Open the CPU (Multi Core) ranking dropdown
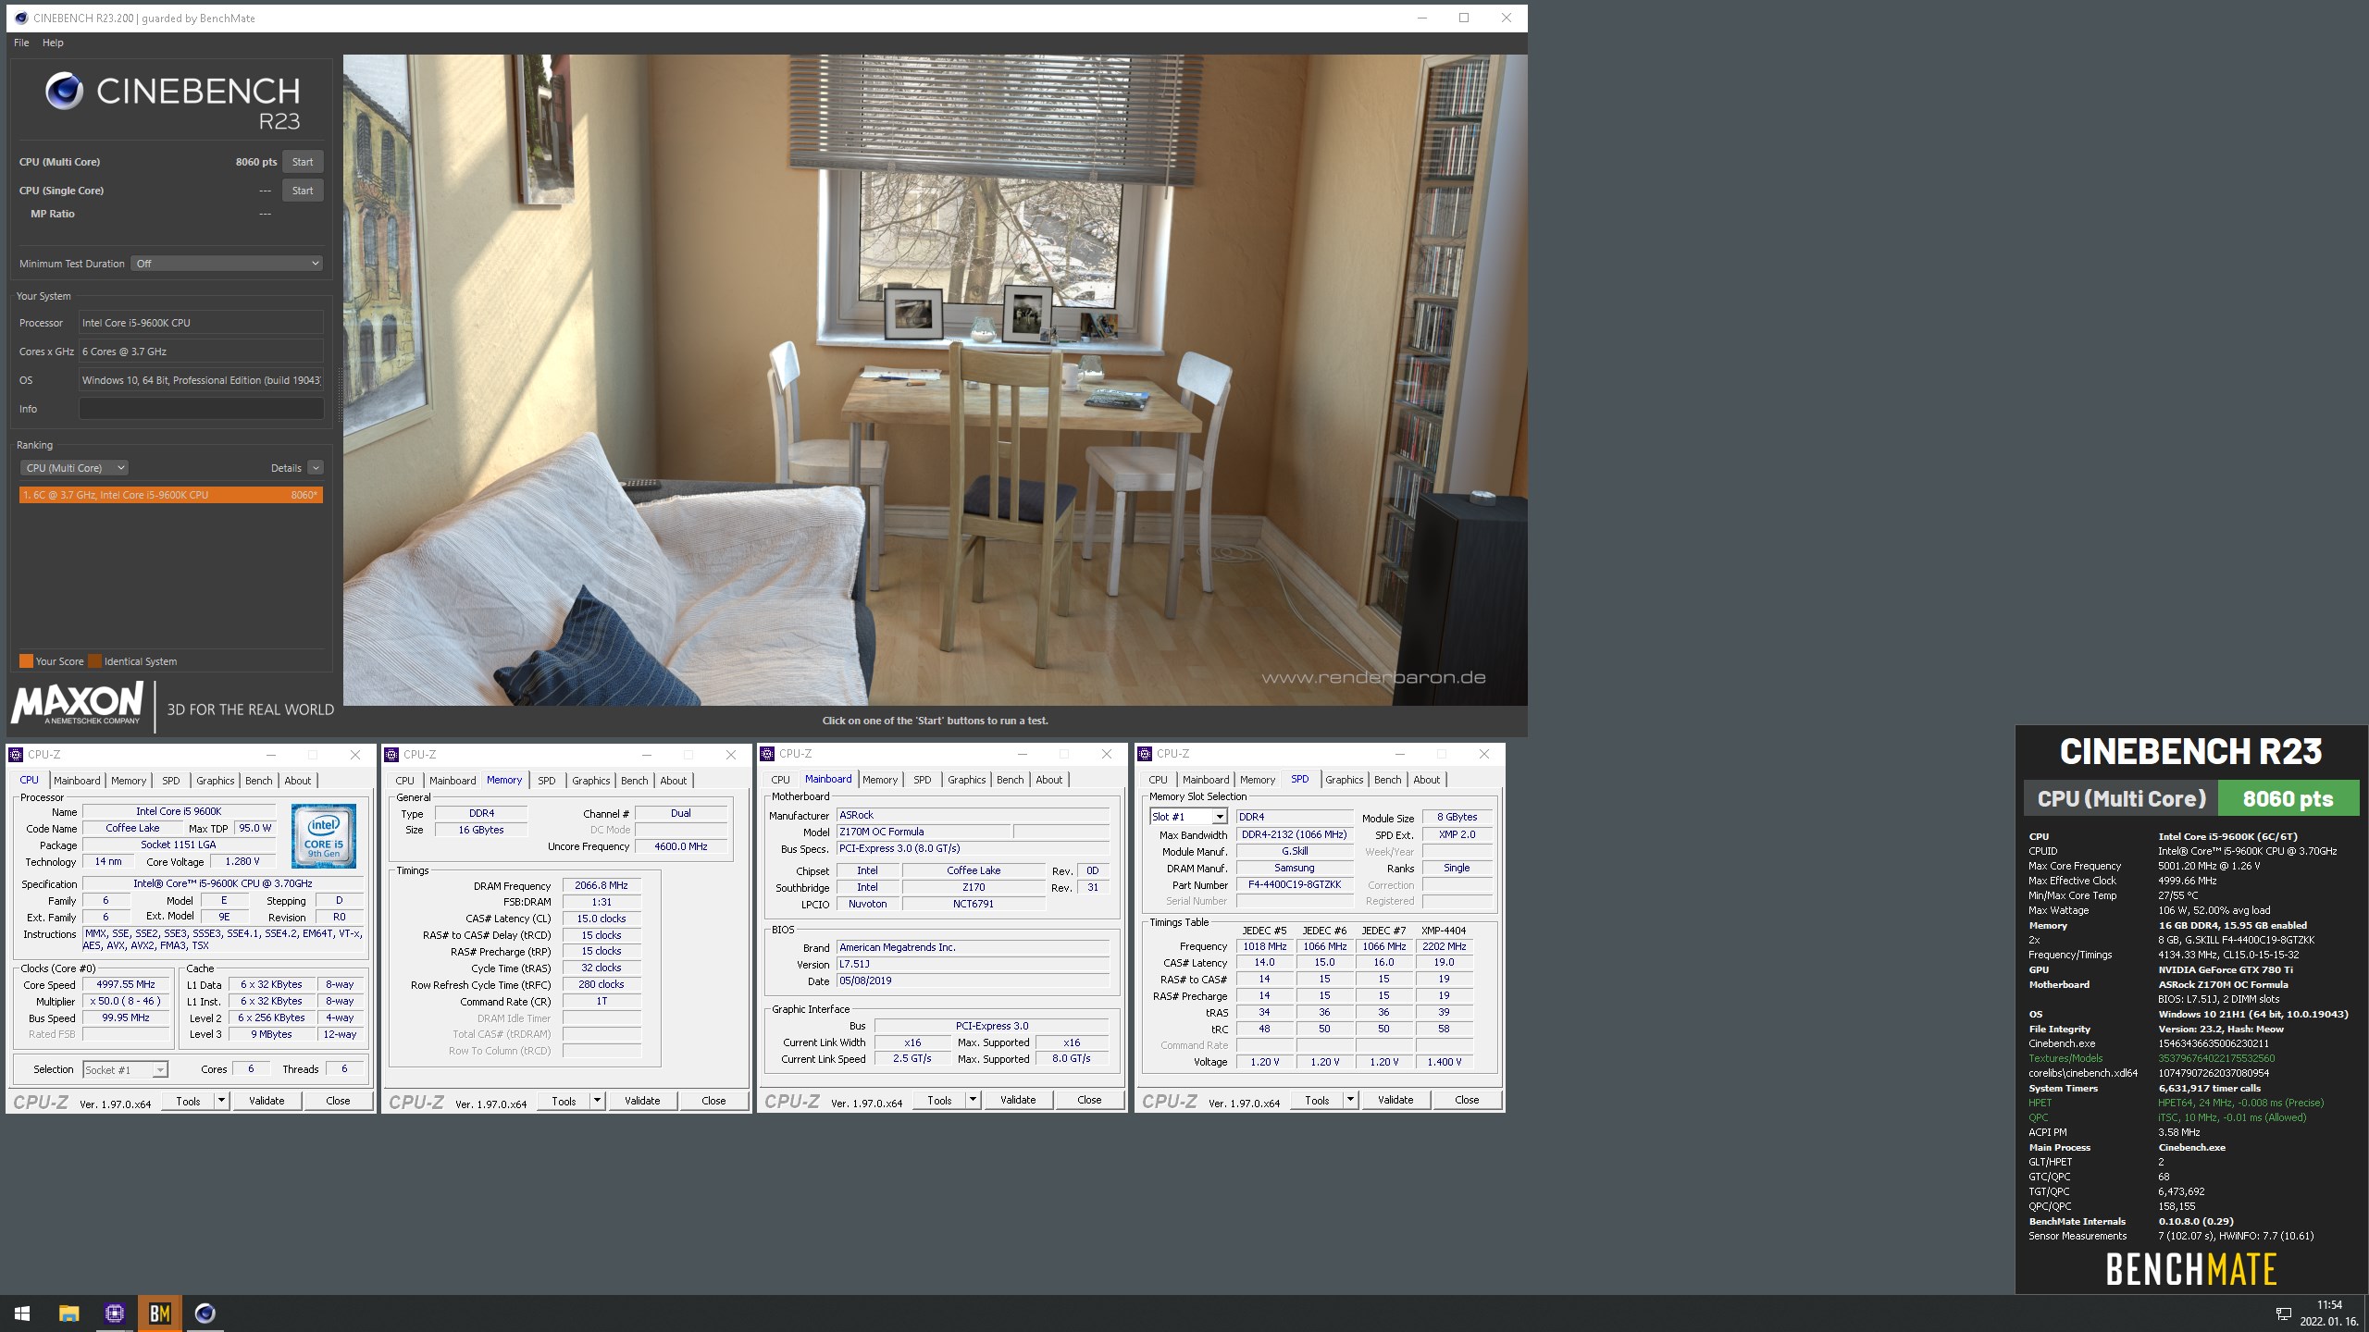 pos(74,468)
